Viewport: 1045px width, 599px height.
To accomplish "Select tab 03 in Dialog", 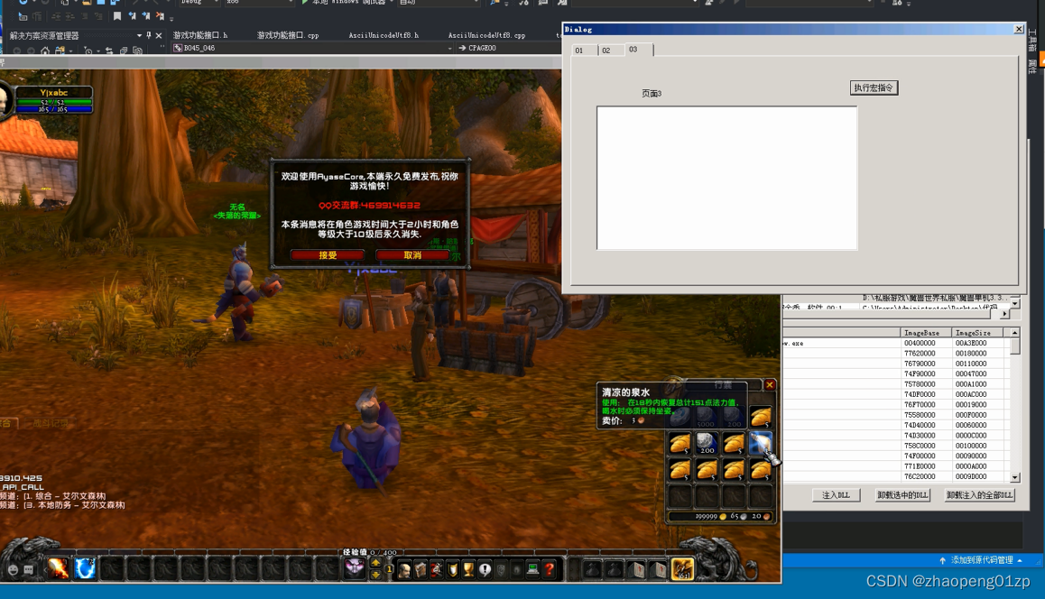I will [x=639, y=50].
